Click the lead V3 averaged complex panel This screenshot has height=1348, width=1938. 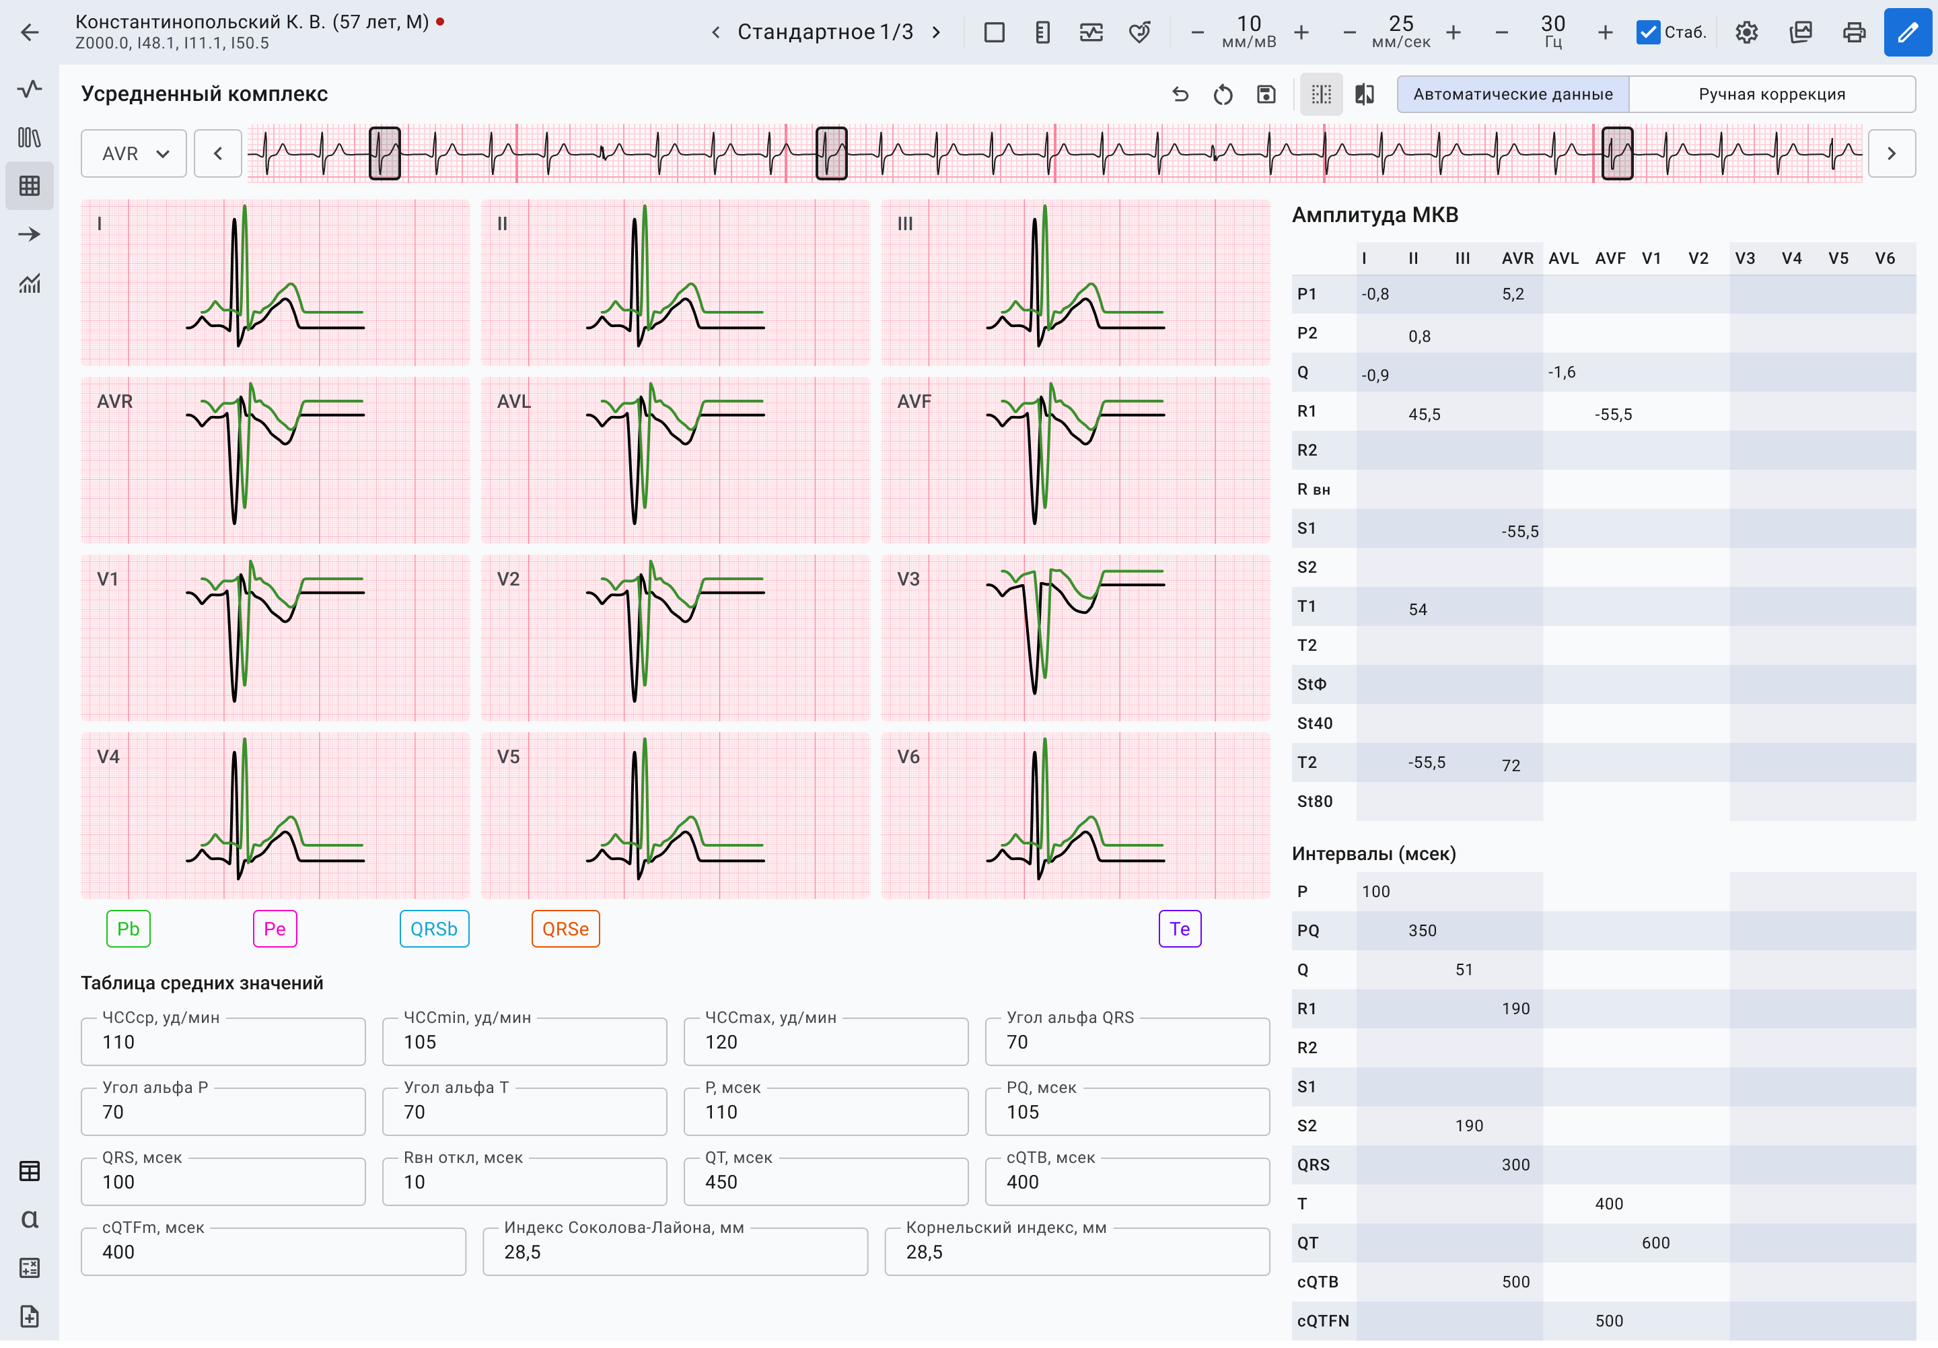click(1075, 638)
